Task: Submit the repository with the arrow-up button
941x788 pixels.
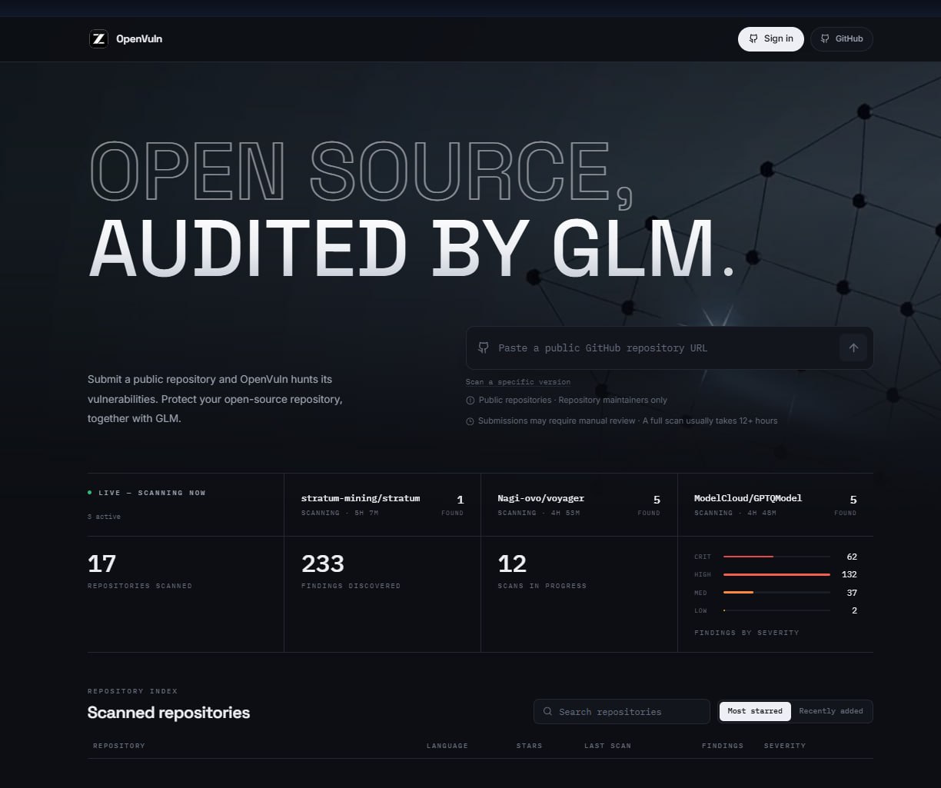Action: tap(853, 347)
